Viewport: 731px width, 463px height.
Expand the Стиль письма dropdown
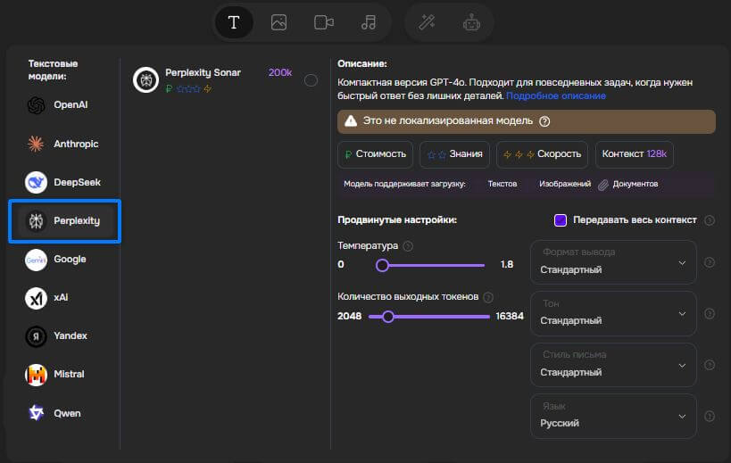(x=612, y=364)
